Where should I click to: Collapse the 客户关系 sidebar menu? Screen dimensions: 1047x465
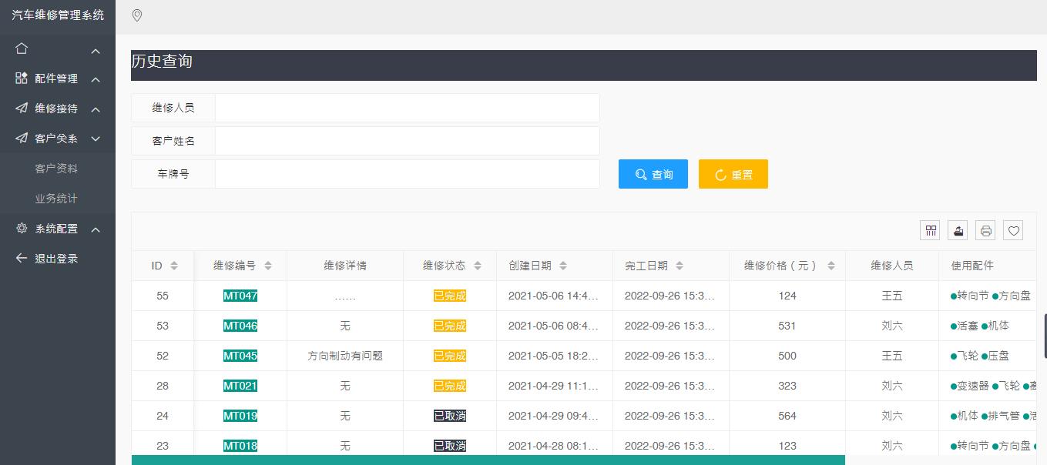pyautogui.click(x=56, y=139)
